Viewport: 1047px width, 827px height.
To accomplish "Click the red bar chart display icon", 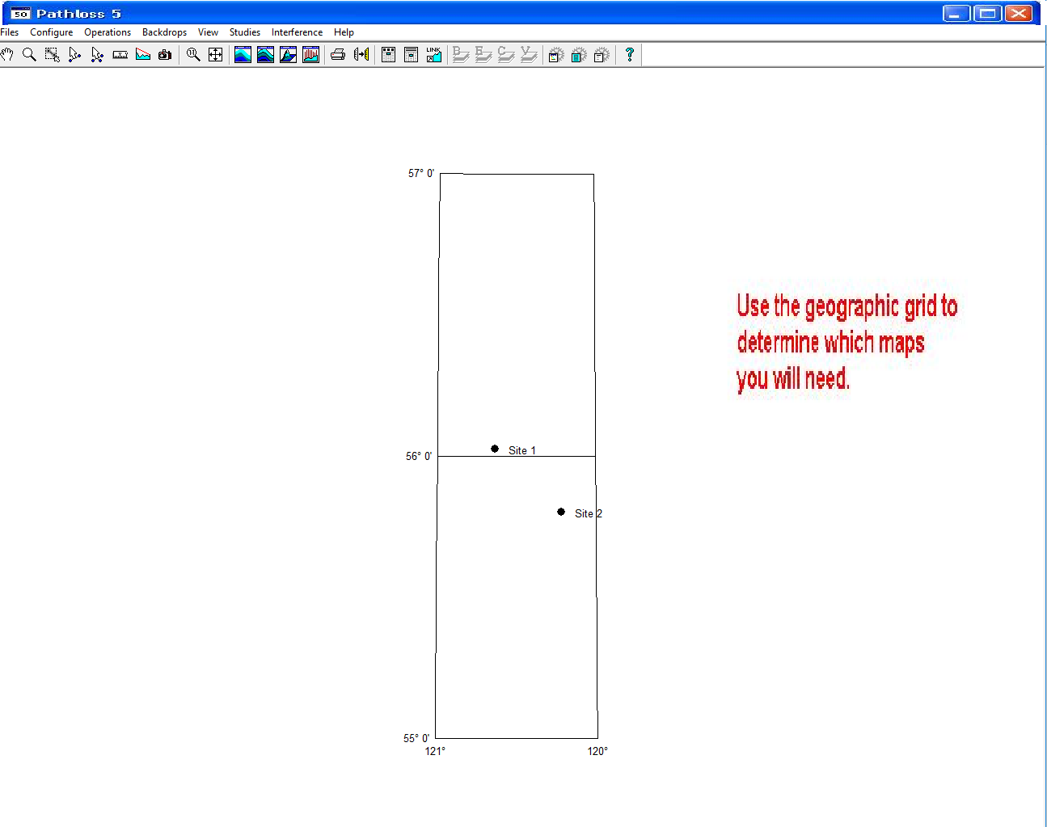I will (x=310, y=55).
